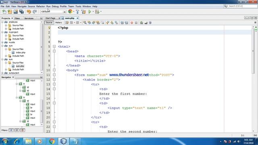Click the volume icon in system tray
This screenshot has width=258, height=145.
pyautogui.click(x=239, y=141)
